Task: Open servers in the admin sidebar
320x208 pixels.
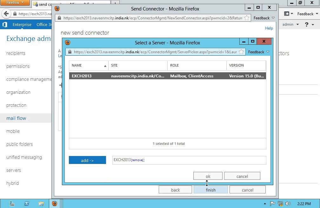Action: (14, 170)
